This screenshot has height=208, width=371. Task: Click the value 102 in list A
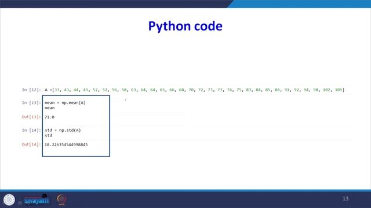(326, 90)
